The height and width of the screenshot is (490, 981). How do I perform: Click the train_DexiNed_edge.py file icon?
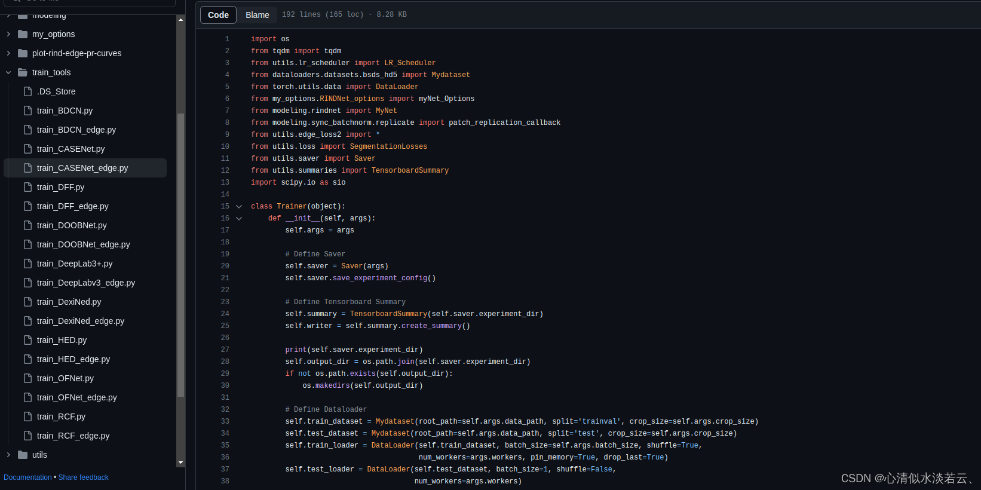[27, 321]
